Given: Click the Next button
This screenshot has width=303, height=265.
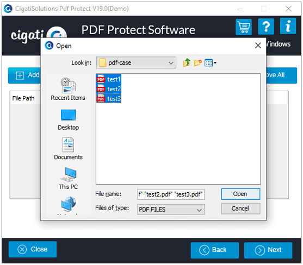Looking at the screenshot, I should 268,250.
